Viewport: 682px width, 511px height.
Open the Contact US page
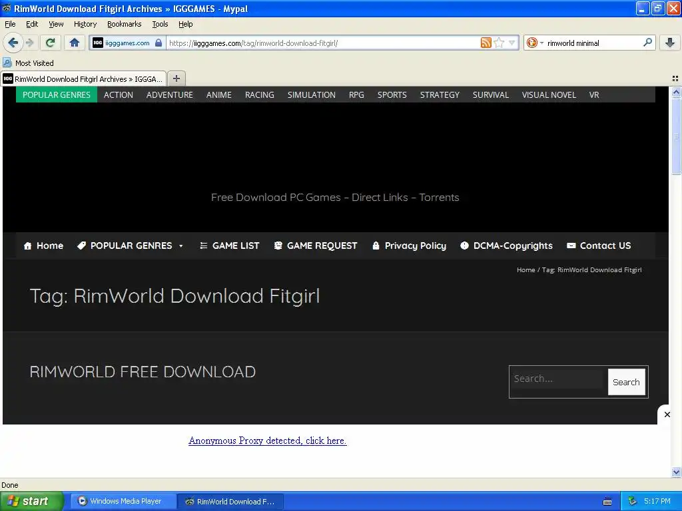(599, 246)
